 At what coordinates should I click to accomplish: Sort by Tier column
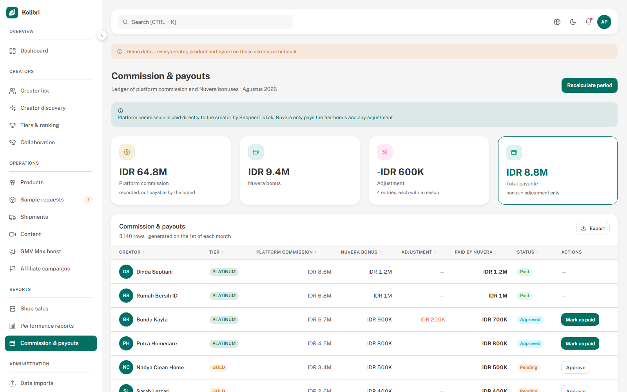pos(216,252)
